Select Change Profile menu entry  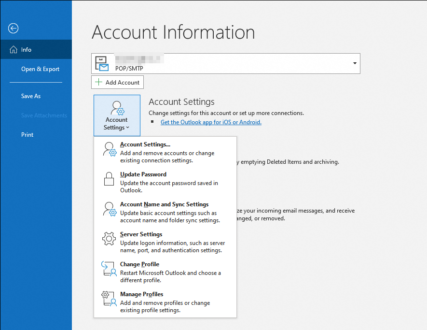pos(165,272)
